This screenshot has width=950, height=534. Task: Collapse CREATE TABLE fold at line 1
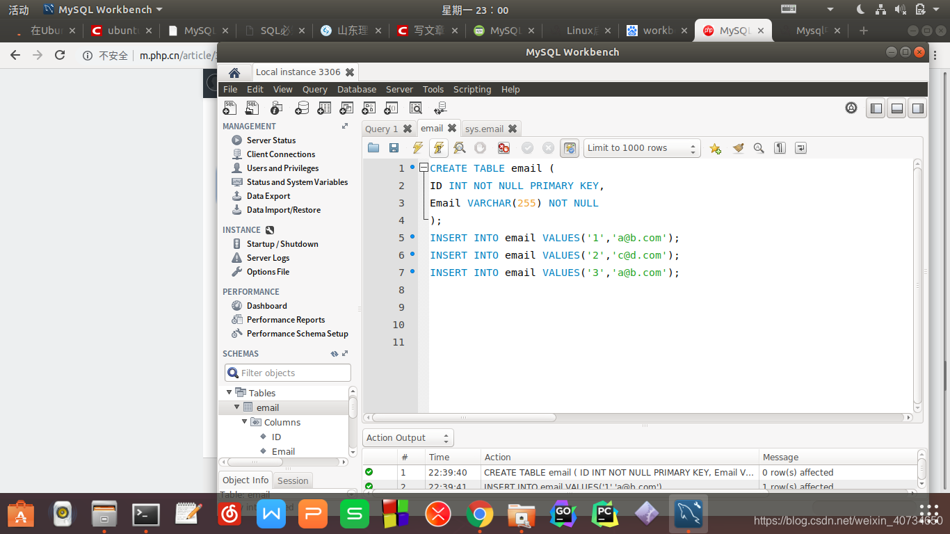point(423,168)
